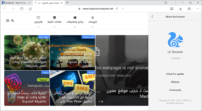Screen dimensions: 202x111
Task: Go back from About the browser panel
Action: coord(153,16)
